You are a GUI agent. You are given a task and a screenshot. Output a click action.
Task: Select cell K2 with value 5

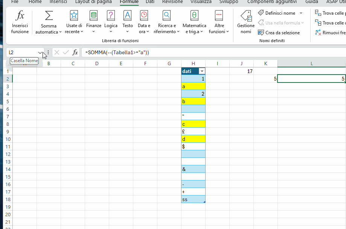pyautogui.click(x=265, y=79)
